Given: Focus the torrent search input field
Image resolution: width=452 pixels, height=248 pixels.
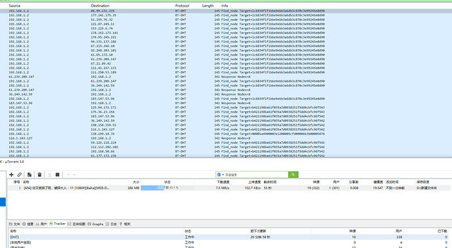Looking at the screenshot, I should tap(256, 175).
